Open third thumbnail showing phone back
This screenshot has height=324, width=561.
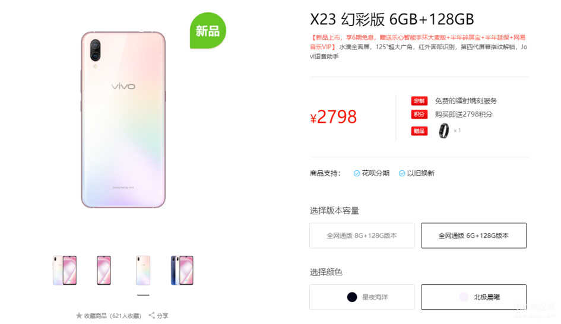pyautogui.click(x=143, y=271)
